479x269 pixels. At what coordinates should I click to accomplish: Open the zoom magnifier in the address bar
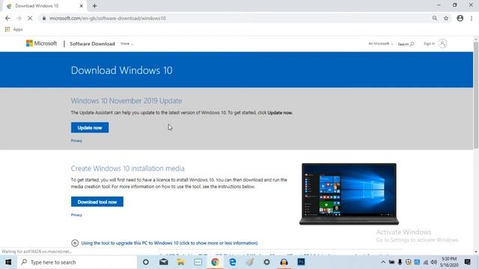coord(434,18)
